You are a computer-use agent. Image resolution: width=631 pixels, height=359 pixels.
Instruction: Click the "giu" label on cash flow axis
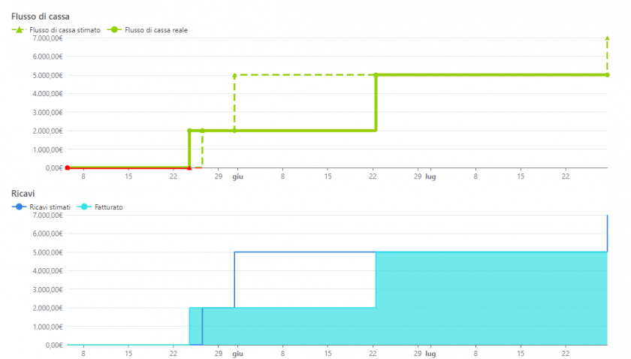237,176
